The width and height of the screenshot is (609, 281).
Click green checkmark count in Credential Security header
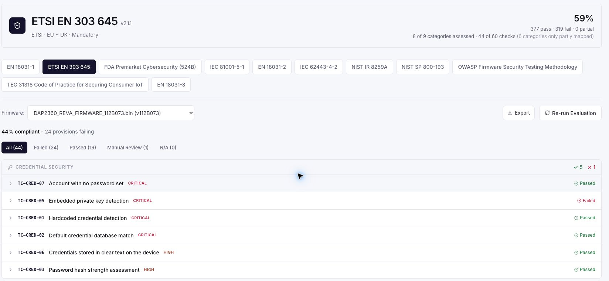(x=578, y=167)
